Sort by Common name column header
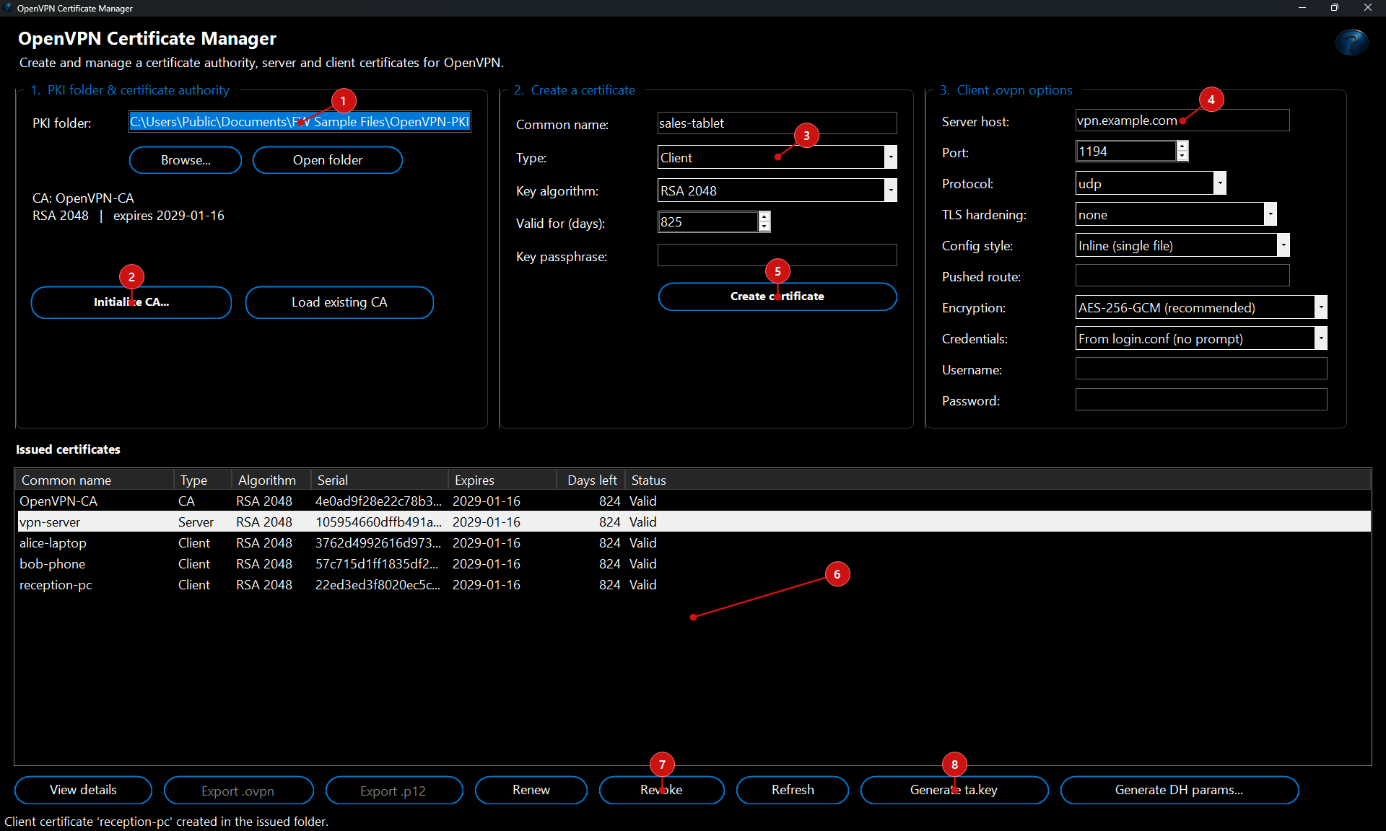 coord(94,480)
